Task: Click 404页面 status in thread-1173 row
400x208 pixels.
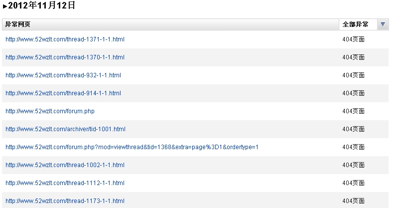Action: click(353, 201)
